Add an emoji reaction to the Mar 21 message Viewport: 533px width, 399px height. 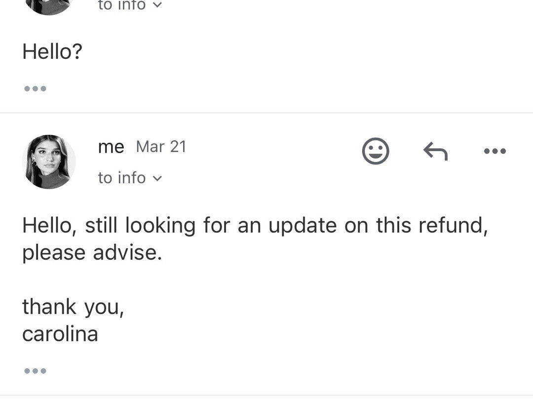point(376,151)
